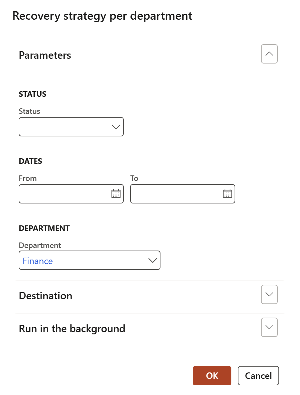Expand the Destination section chevron

269,294
